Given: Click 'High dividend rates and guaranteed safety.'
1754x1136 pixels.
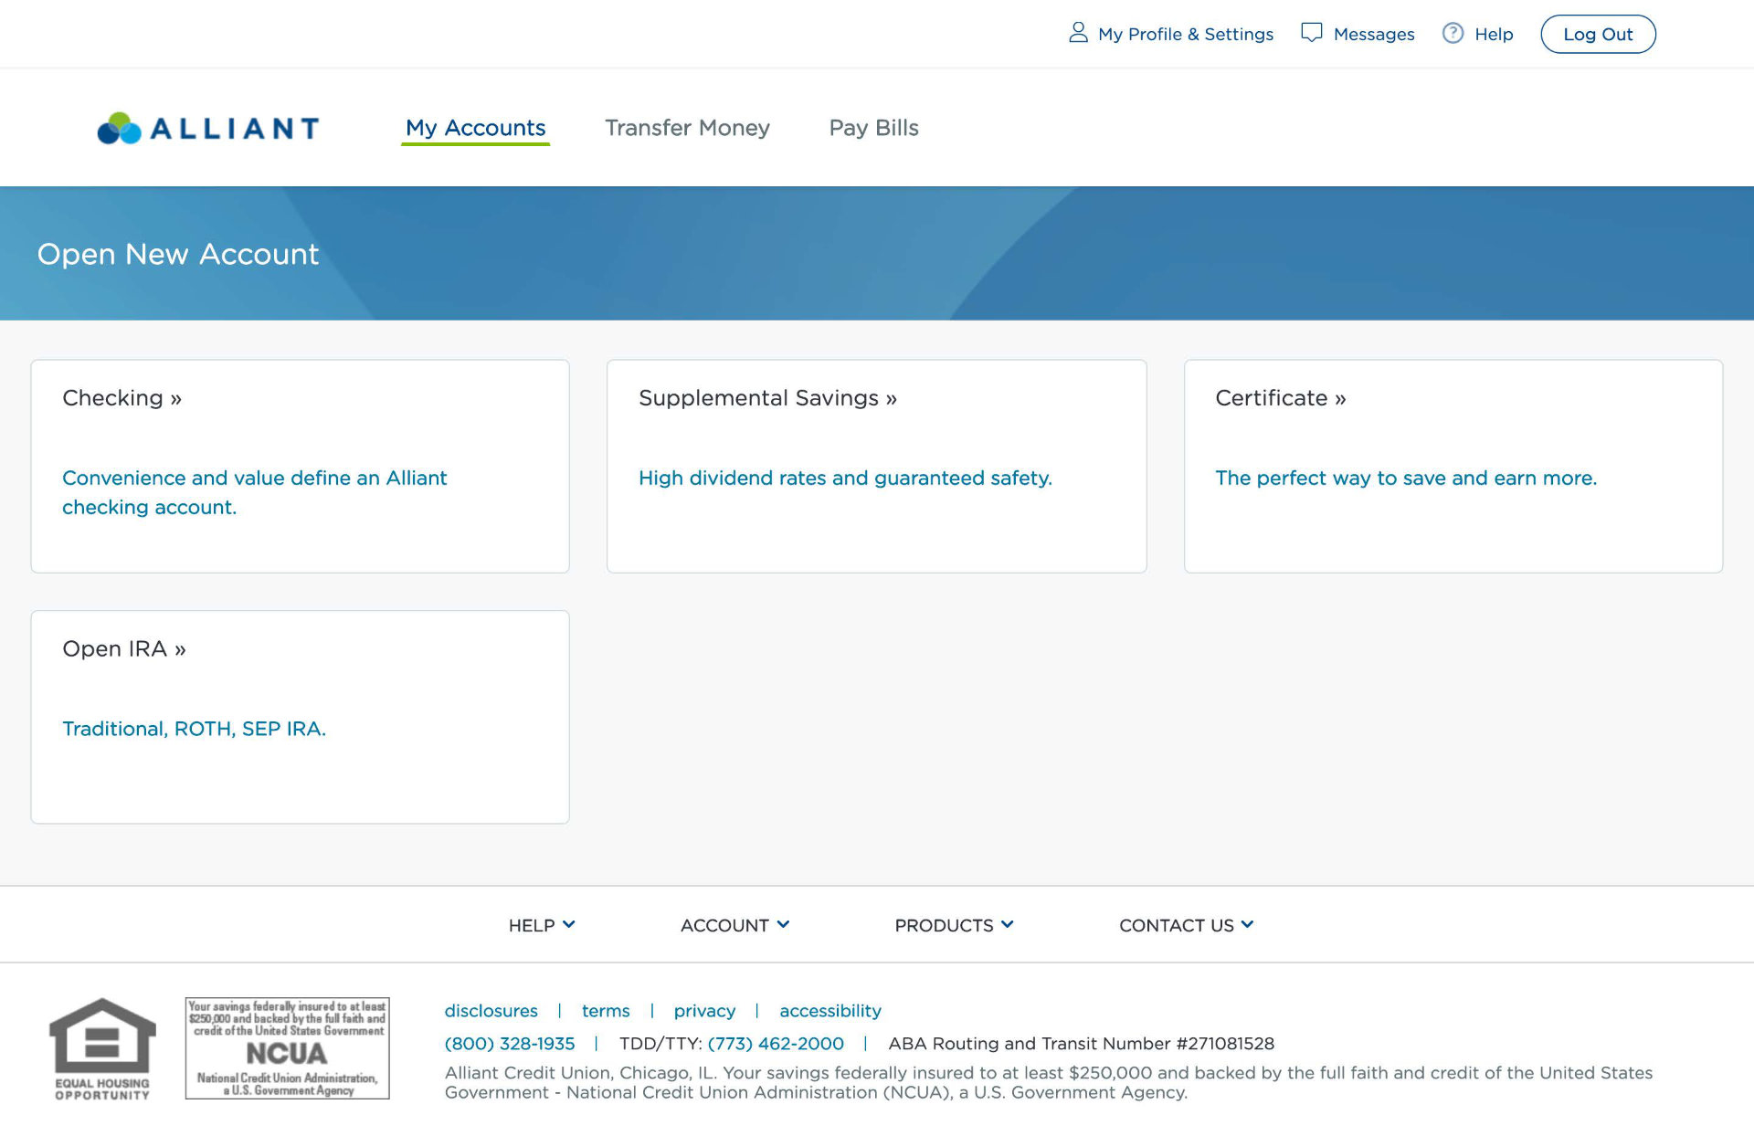Looking at the screenshot, I should click(845, 478).
